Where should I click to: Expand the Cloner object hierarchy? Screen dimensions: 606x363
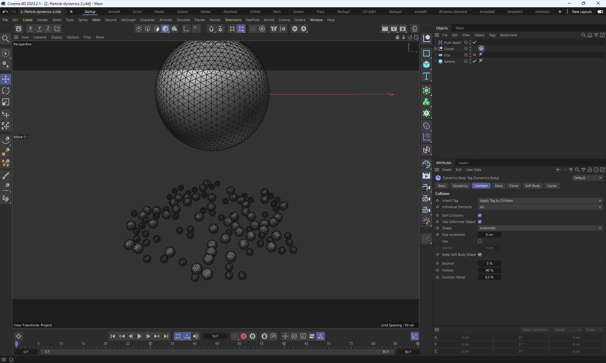tap(436, 49)
